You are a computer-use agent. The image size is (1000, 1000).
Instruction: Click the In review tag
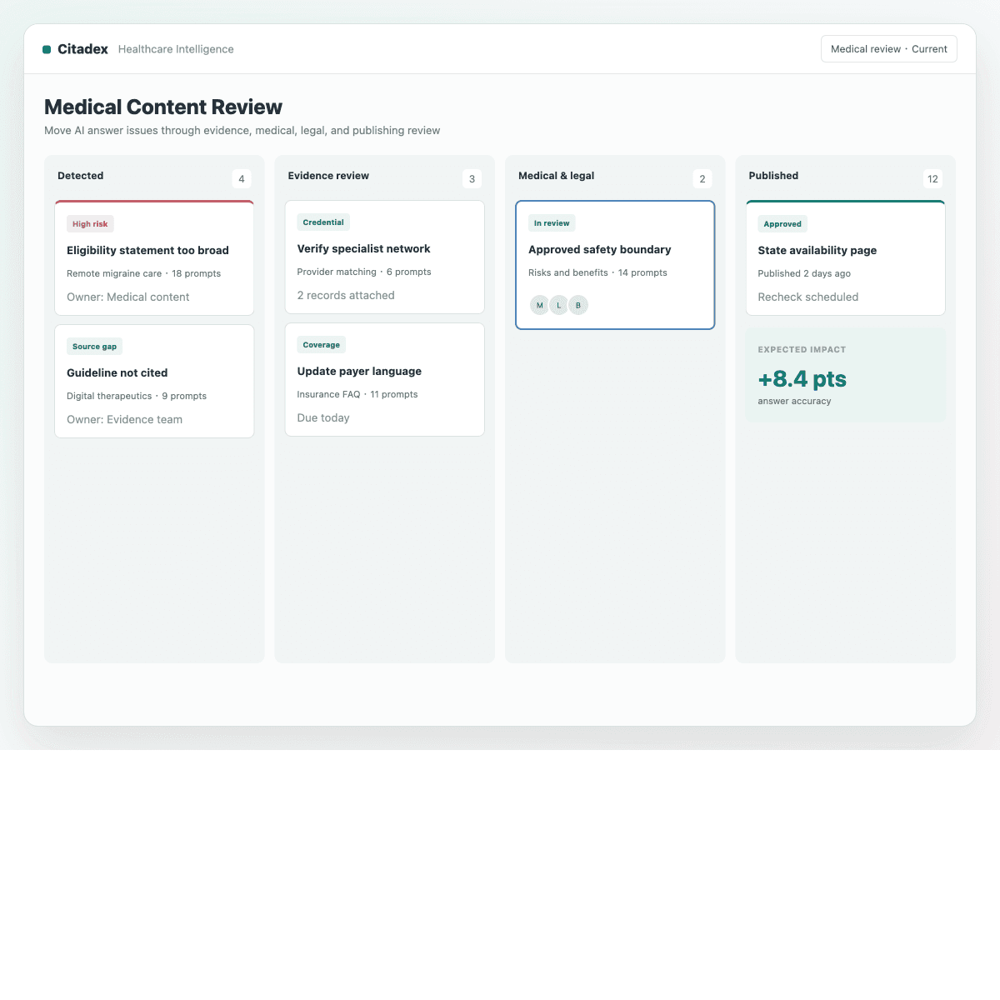tap(552, 223)
